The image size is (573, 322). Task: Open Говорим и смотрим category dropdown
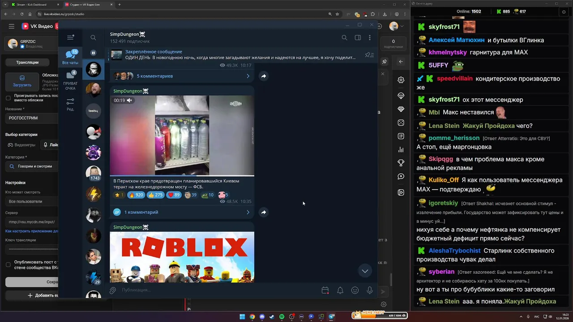(32, 166)
